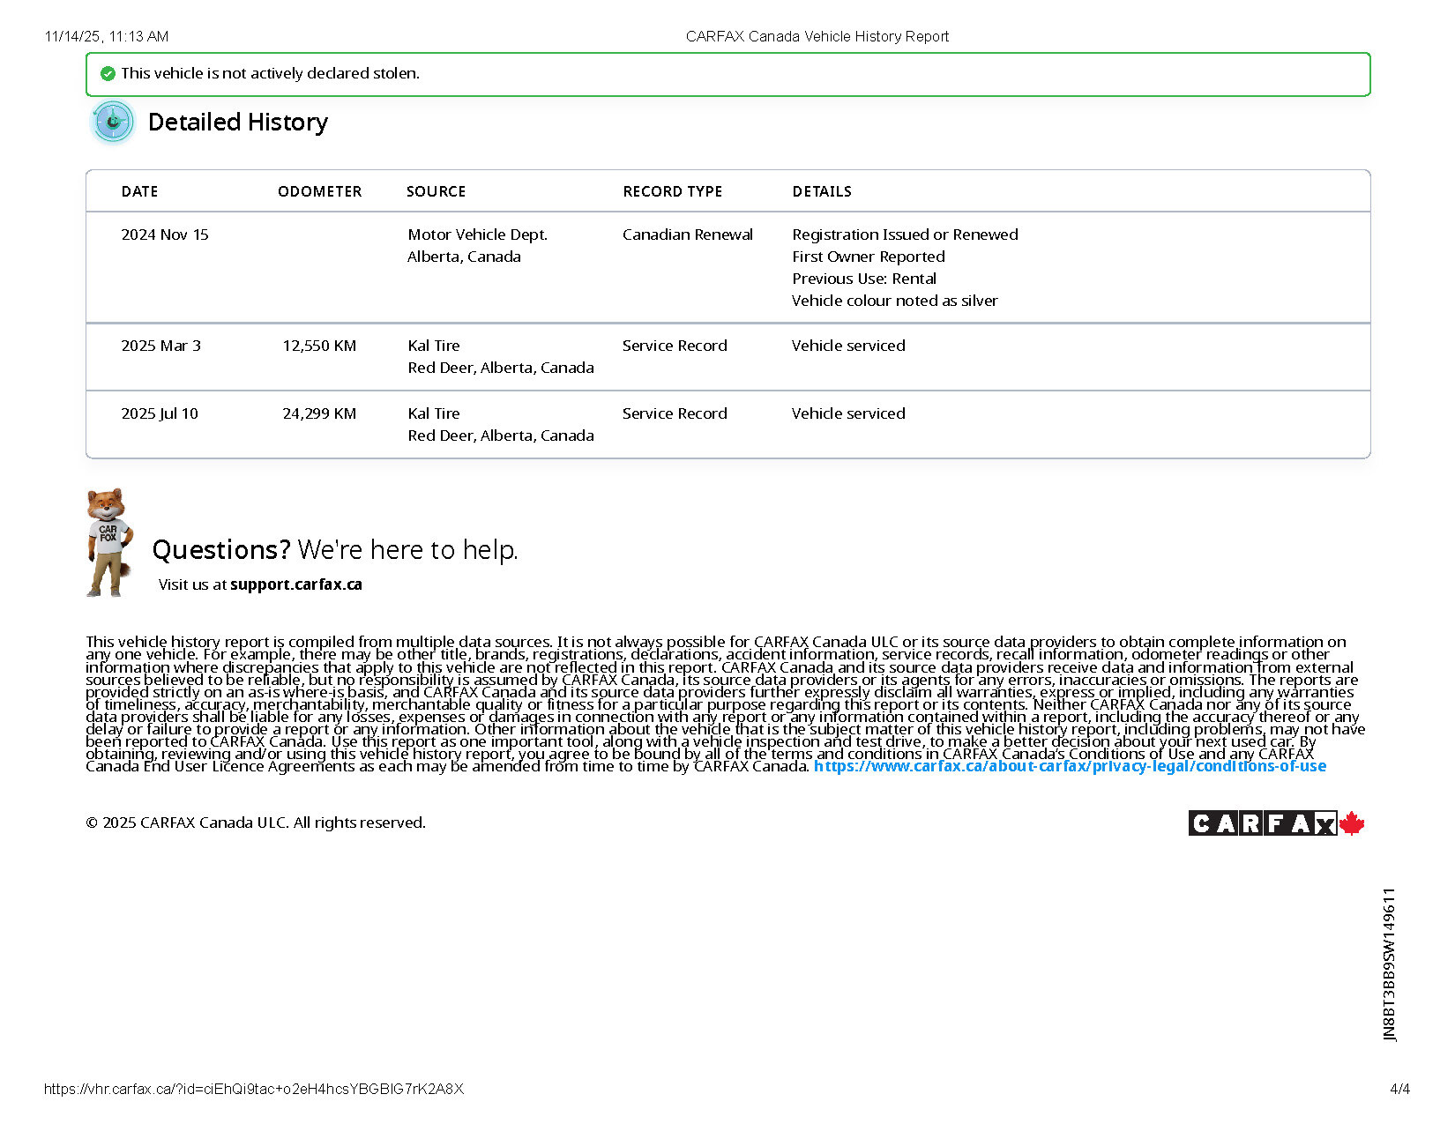Select the 2024 Nov 15 date entry
The width and height of the screenshot is (1455, 1124).
tap(165, 234)
